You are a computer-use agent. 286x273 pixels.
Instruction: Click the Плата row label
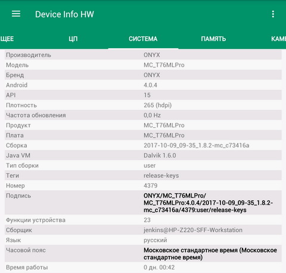coord(15,136)
